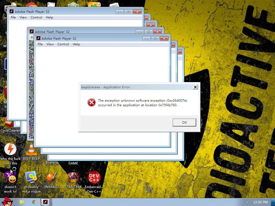Click OK in the iexplore.exe error dialog
275x206 pixels.
pyautogui.click(x=184, y=122)
